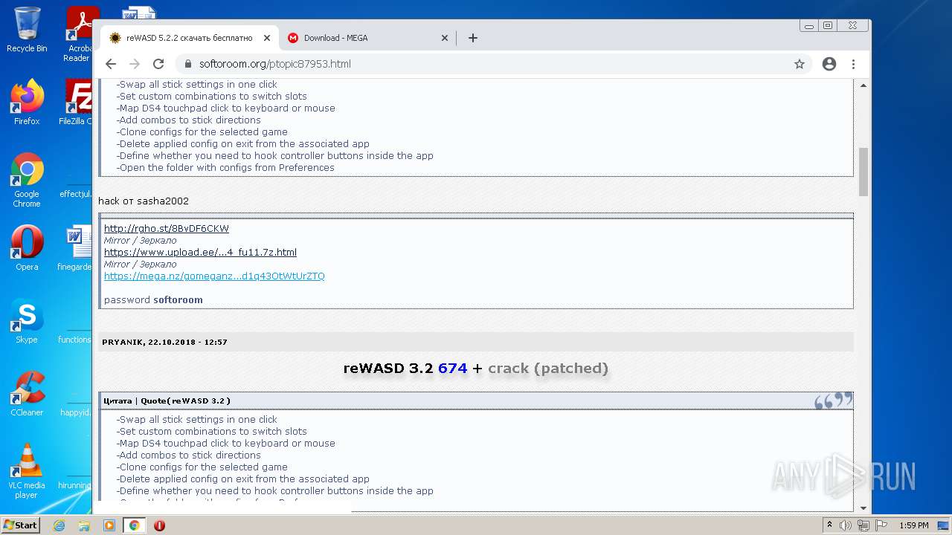The height and width of the screenshot is (535, 952).
Task: Close the reWASD 5.2.2 tab
Action: (x=267, y=38)
